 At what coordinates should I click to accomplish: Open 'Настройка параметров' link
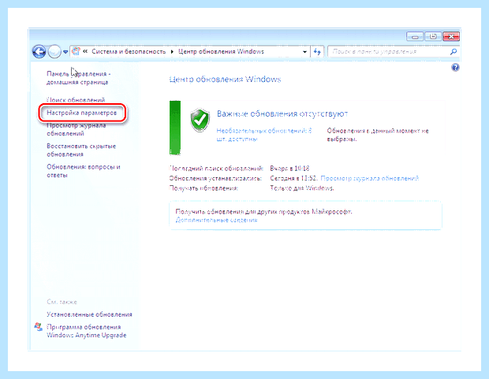82,113
